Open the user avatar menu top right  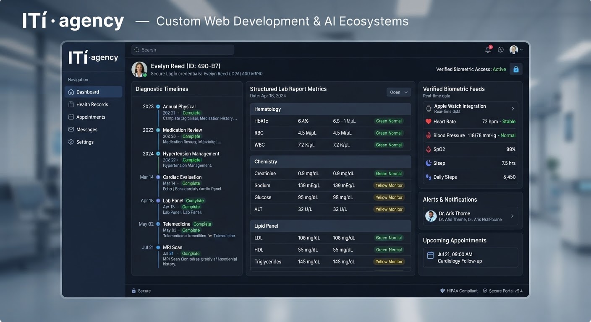[x=516, y=50]
